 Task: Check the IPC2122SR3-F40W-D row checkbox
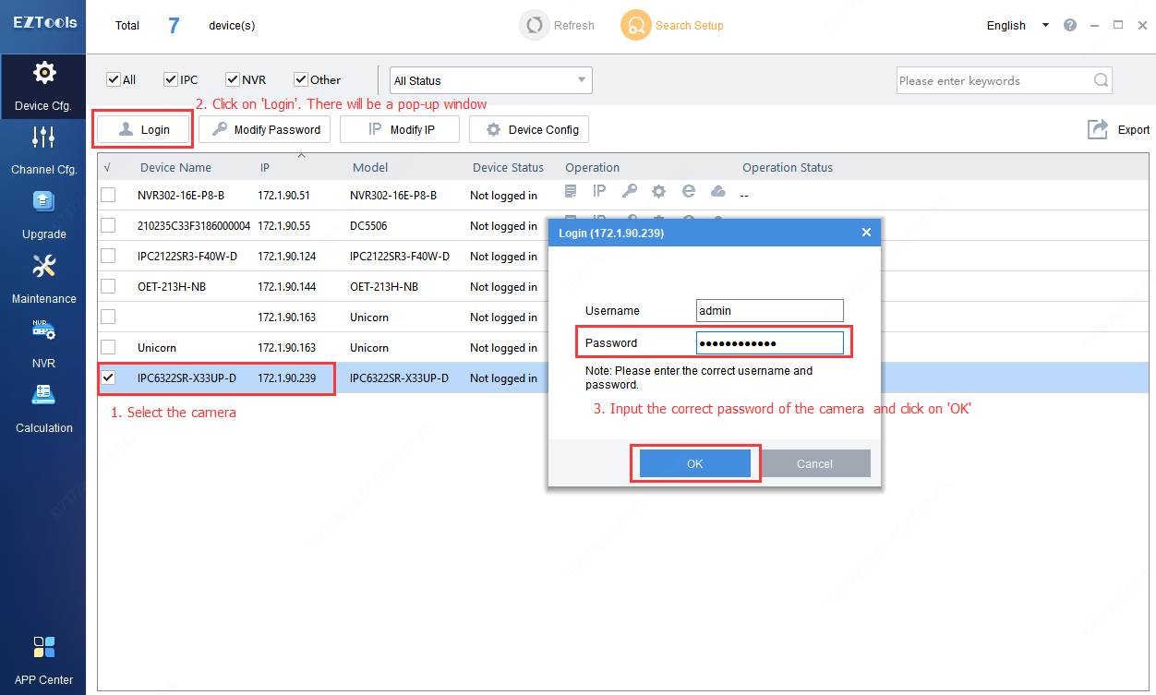108,256
